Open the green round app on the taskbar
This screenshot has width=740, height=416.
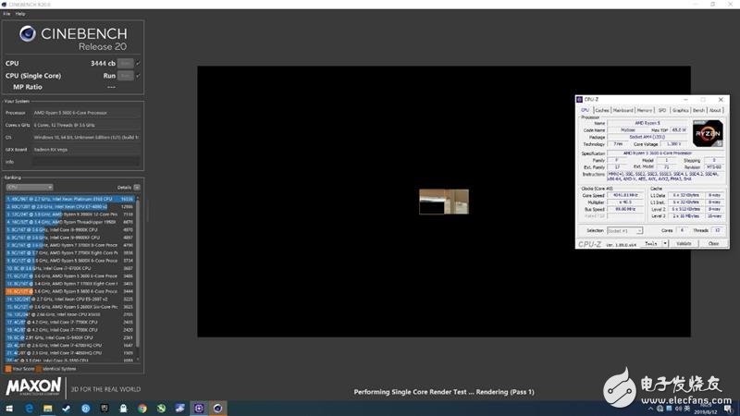point(161,409)
